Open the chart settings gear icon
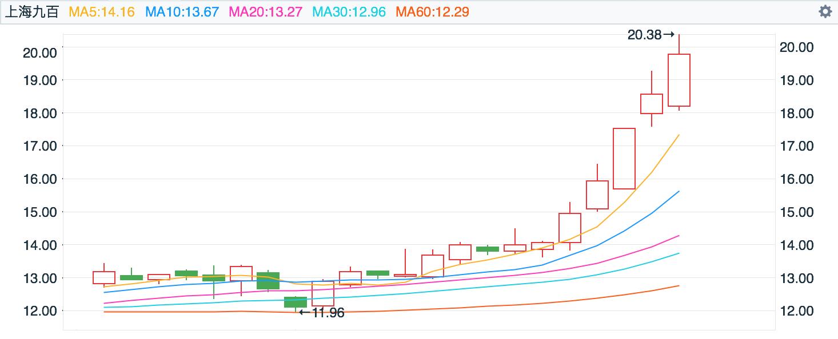The width and height of the screenshot is (838, 339). pos(825,11)
